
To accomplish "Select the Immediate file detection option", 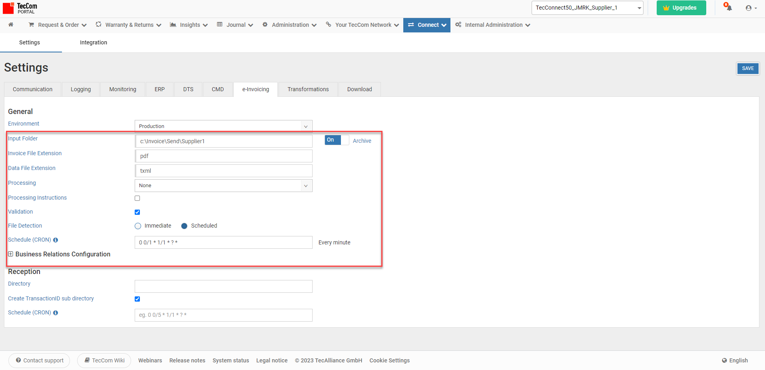I will (x=138, y=226).
